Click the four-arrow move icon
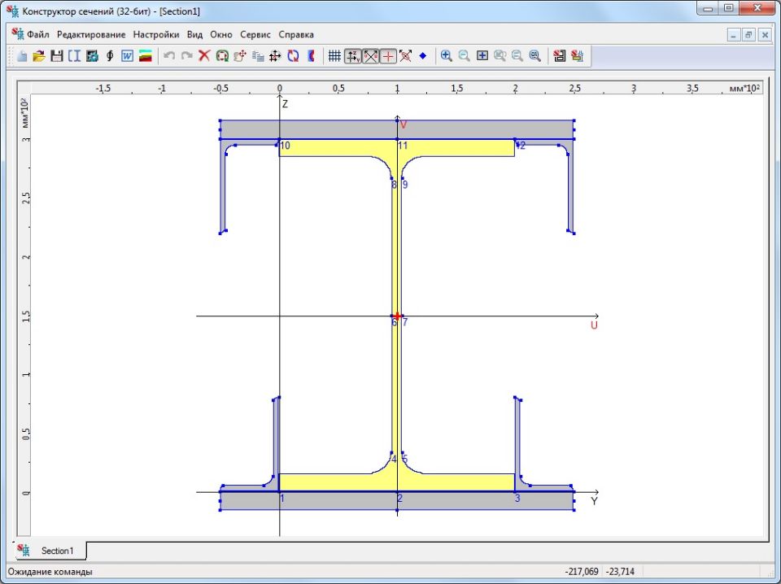This screenshot has height=584, width=781. pos(275,56)
